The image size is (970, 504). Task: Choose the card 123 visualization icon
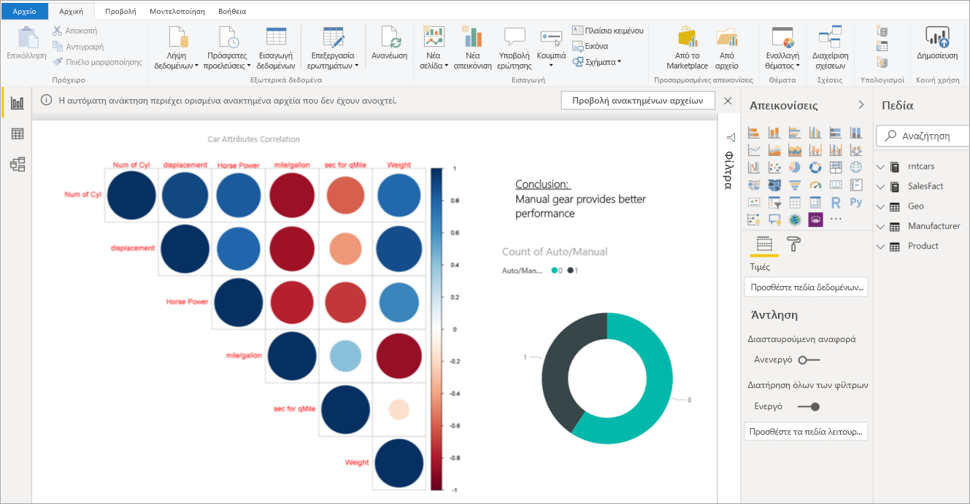[x=836, y=185]
